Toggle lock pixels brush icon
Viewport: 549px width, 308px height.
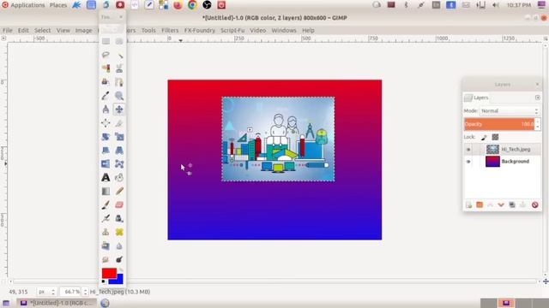click(484, 137)
